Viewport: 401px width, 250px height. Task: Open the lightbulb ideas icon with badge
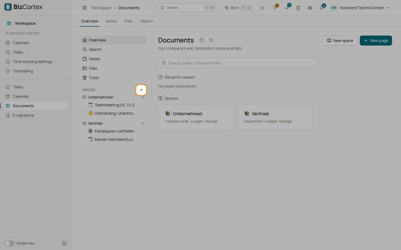275,8
